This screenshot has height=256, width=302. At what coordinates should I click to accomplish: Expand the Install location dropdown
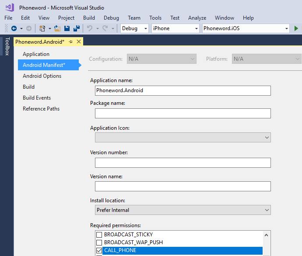coord(183,210)
